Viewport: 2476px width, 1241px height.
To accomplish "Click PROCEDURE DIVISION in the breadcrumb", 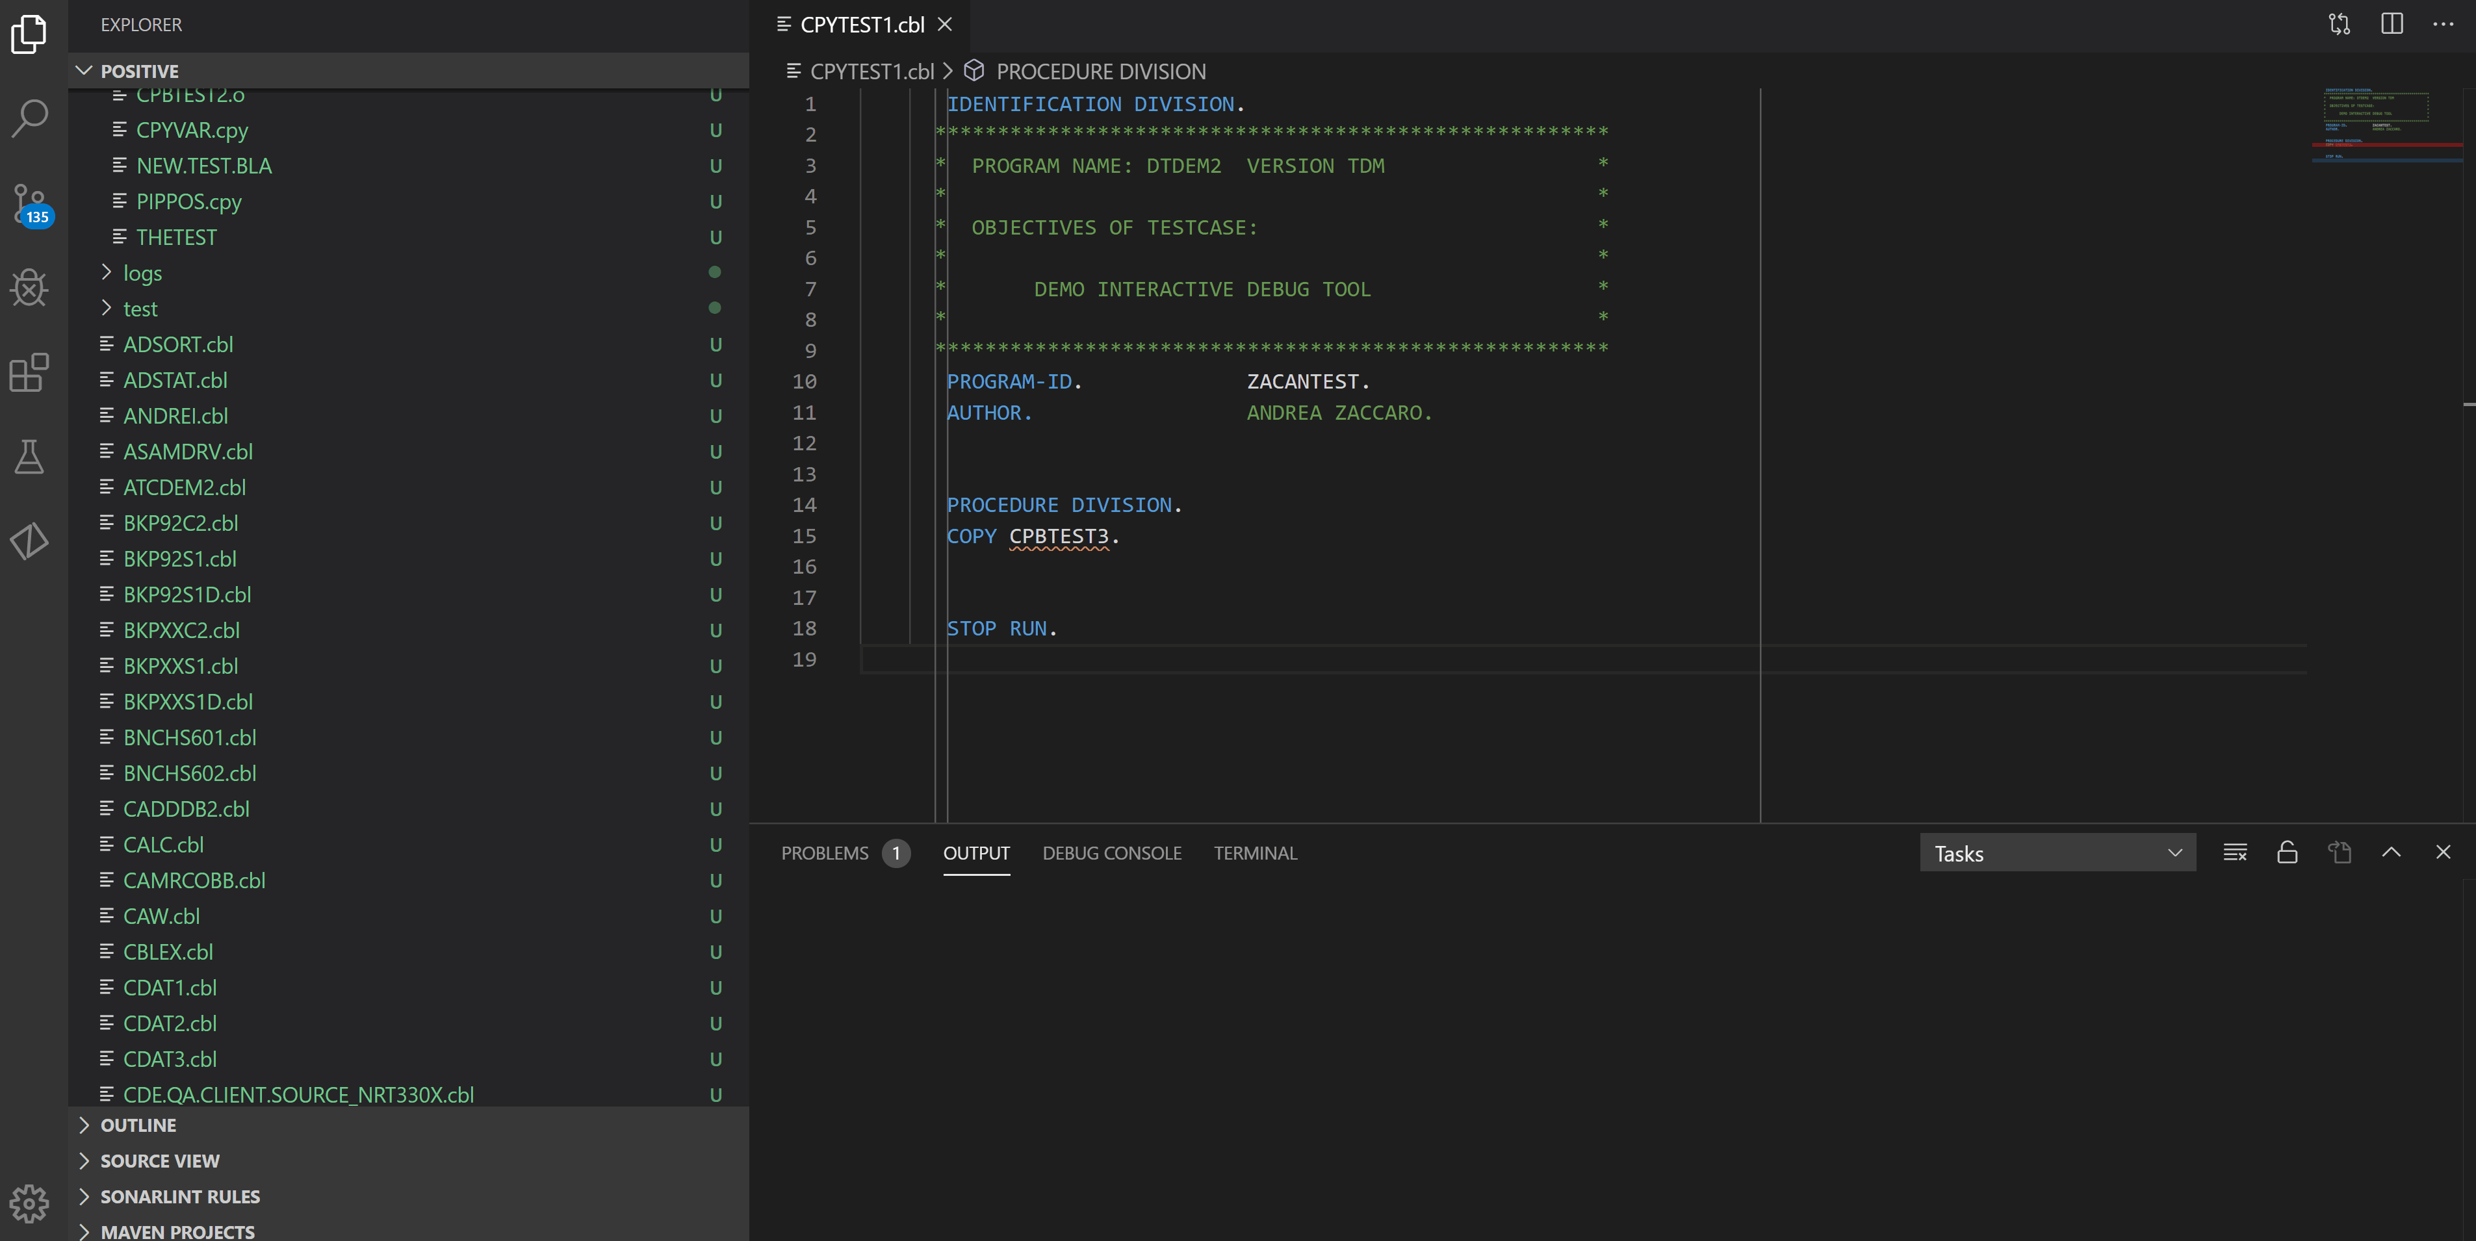I will coord(1100,71).
